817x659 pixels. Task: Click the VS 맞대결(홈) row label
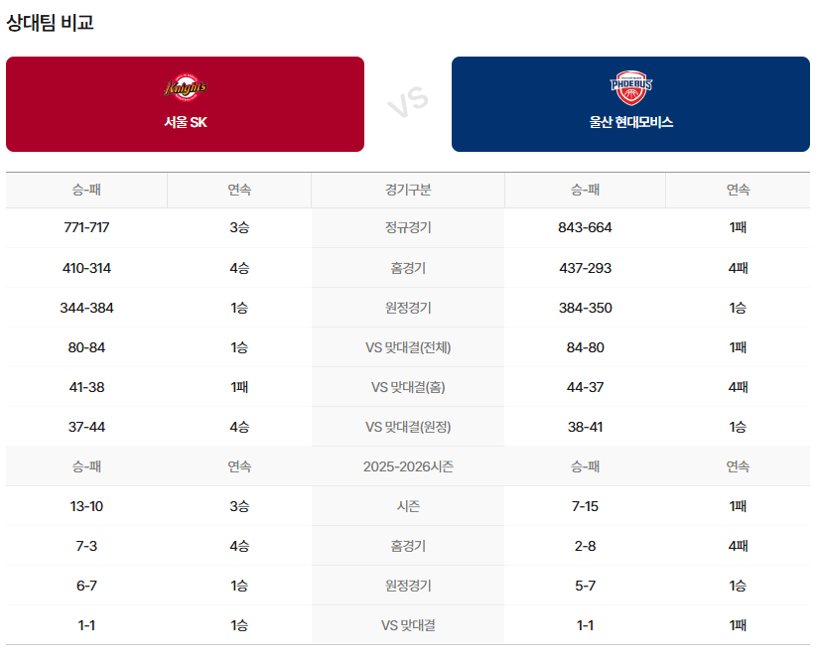click(408, 387)
